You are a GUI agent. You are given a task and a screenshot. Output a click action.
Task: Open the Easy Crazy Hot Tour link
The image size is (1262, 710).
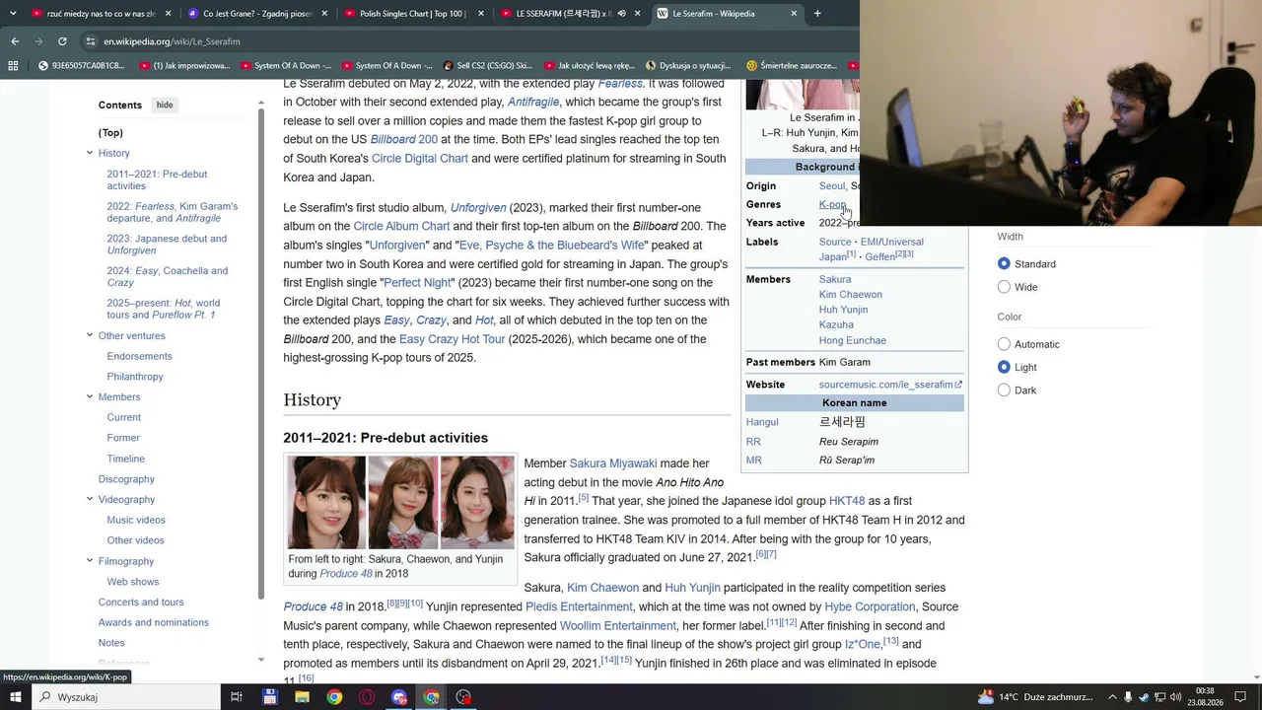point(453,339)
